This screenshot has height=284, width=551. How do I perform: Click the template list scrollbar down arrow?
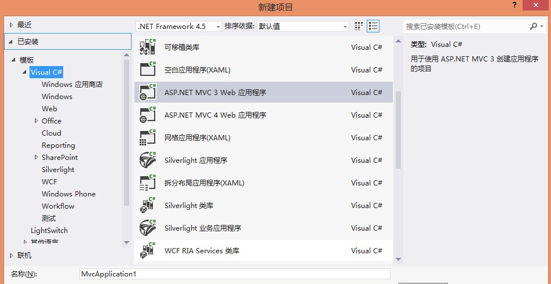398,259
